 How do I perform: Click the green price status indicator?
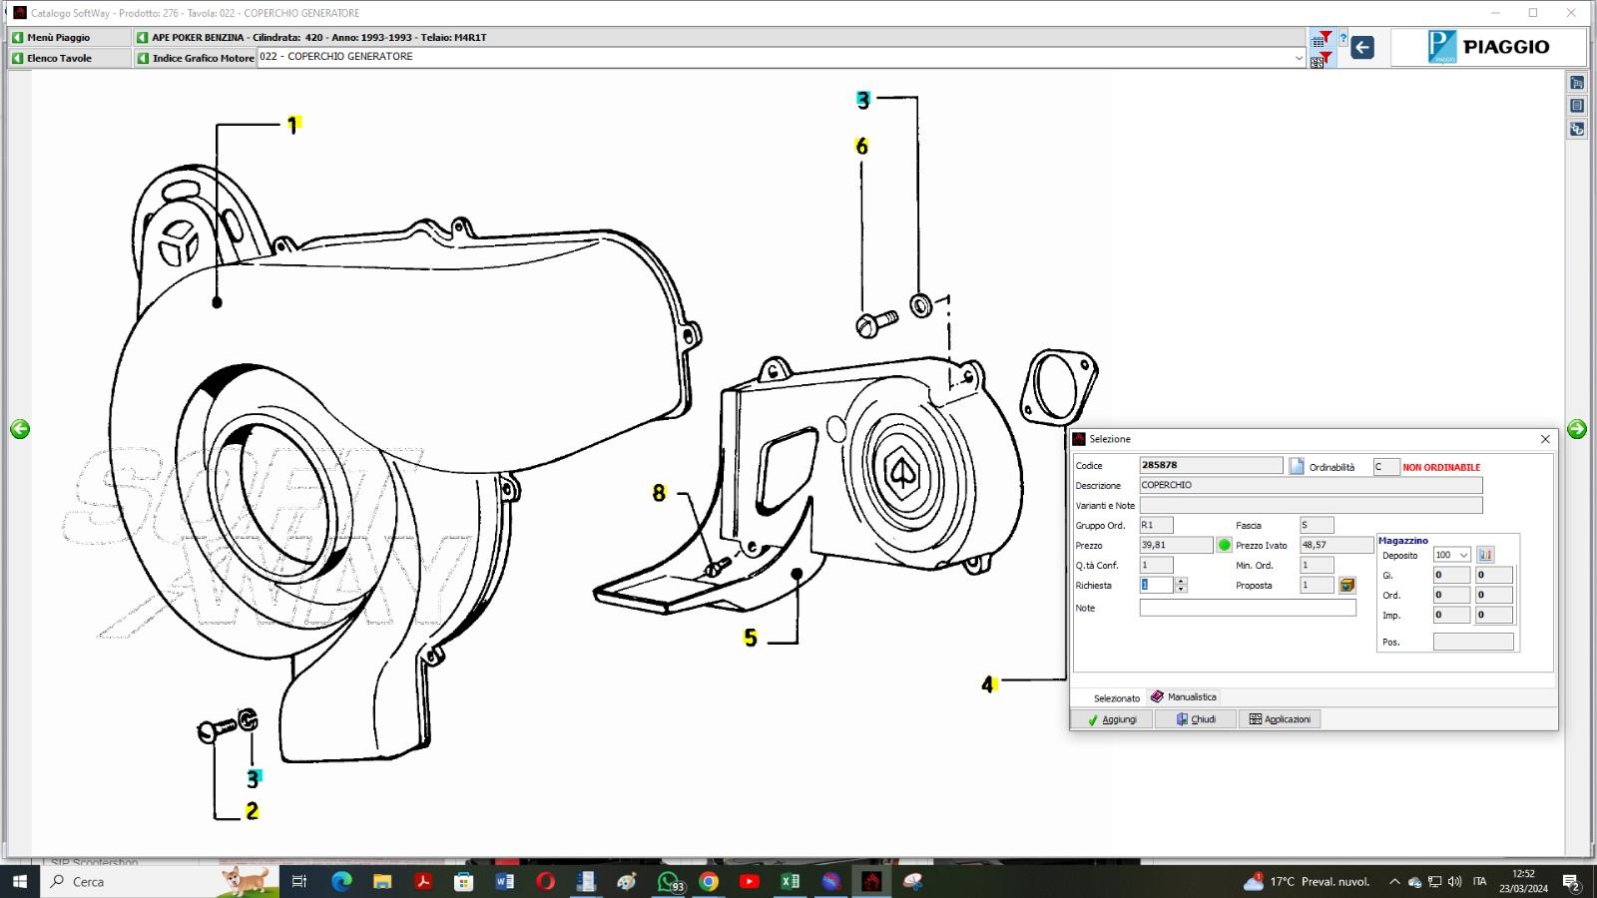tap(1225, 545)
